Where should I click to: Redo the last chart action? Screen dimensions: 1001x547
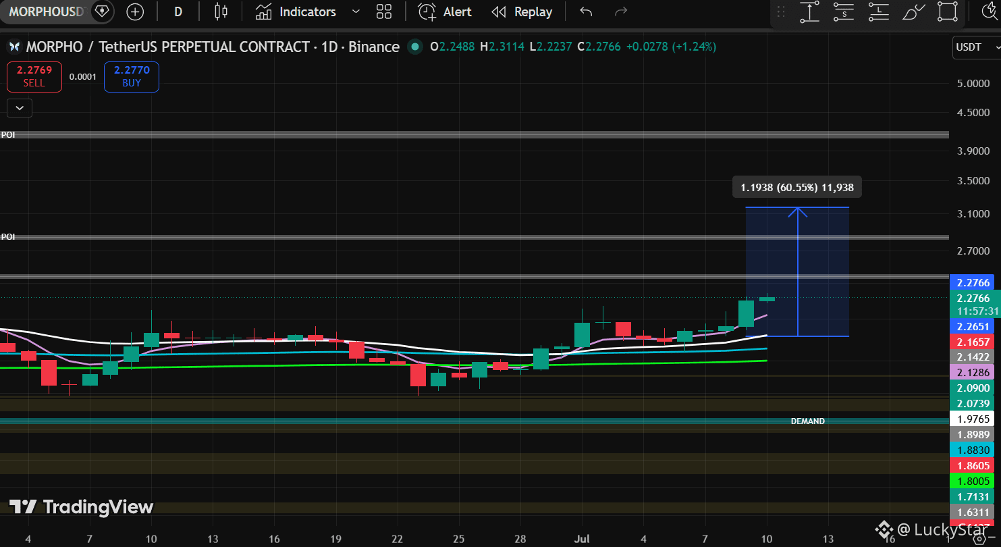(x=621, y=11)
